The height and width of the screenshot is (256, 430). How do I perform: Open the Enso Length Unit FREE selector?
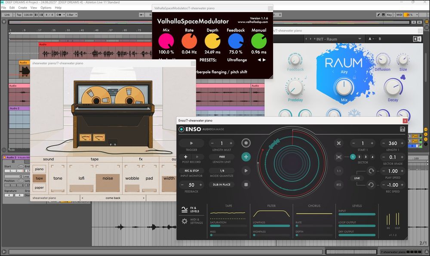click(x=222, y=157)
